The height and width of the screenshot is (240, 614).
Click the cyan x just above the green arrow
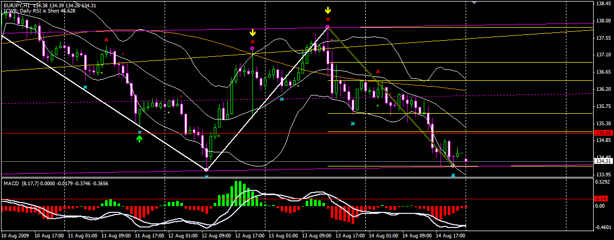[x=140, y=133]
